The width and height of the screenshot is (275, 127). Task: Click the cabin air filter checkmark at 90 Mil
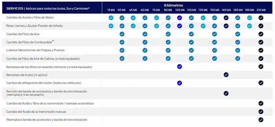[168, 58]
